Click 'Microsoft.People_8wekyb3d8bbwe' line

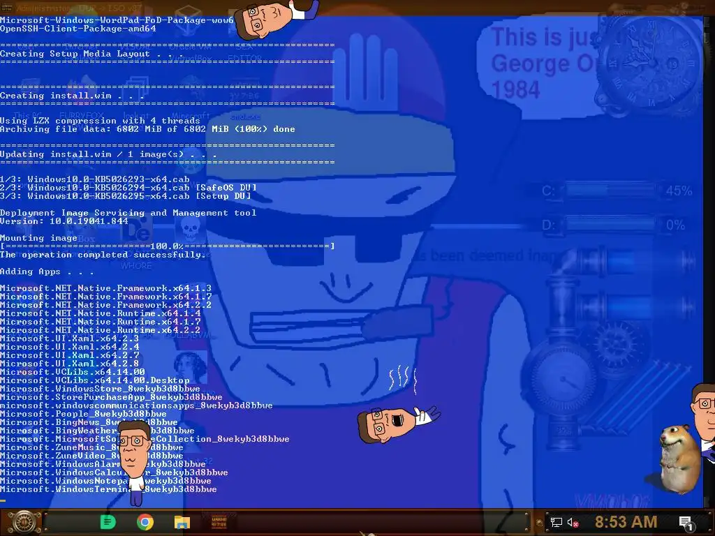84,414
